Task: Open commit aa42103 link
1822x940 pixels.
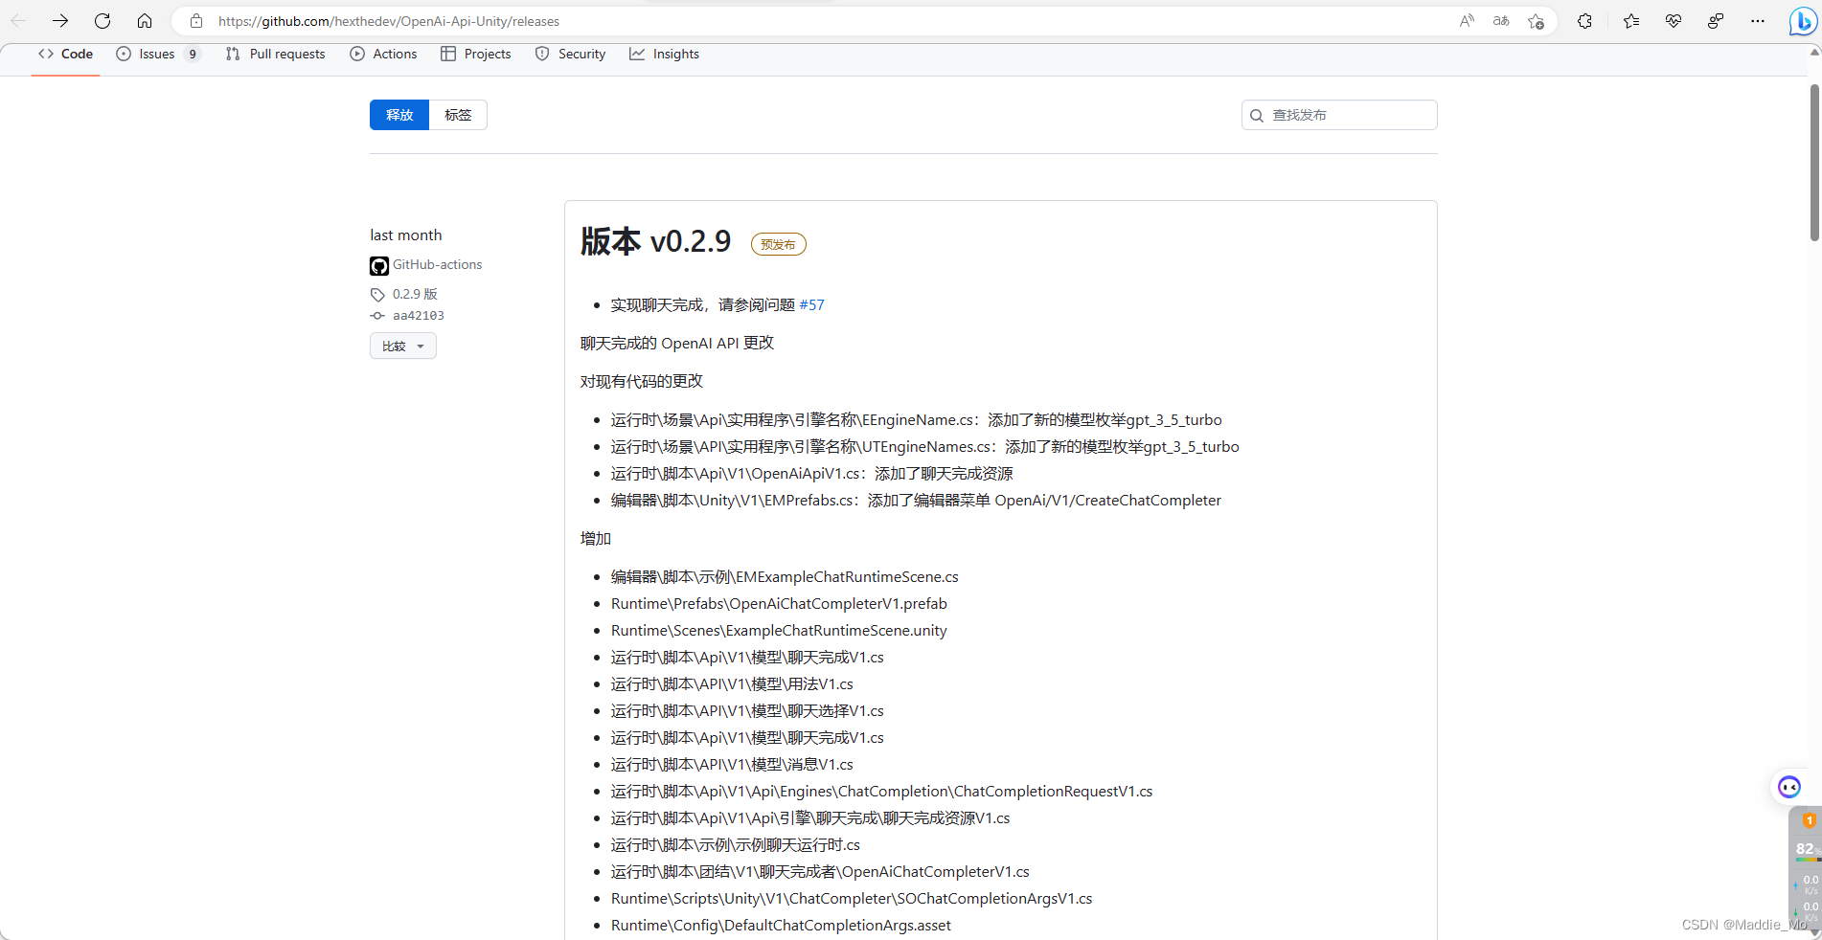Action: [419, 315]
